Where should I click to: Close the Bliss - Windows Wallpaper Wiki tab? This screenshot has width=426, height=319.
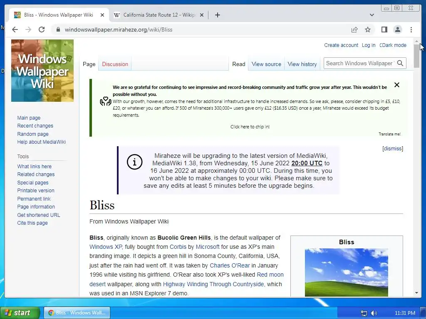coord(102,15)
